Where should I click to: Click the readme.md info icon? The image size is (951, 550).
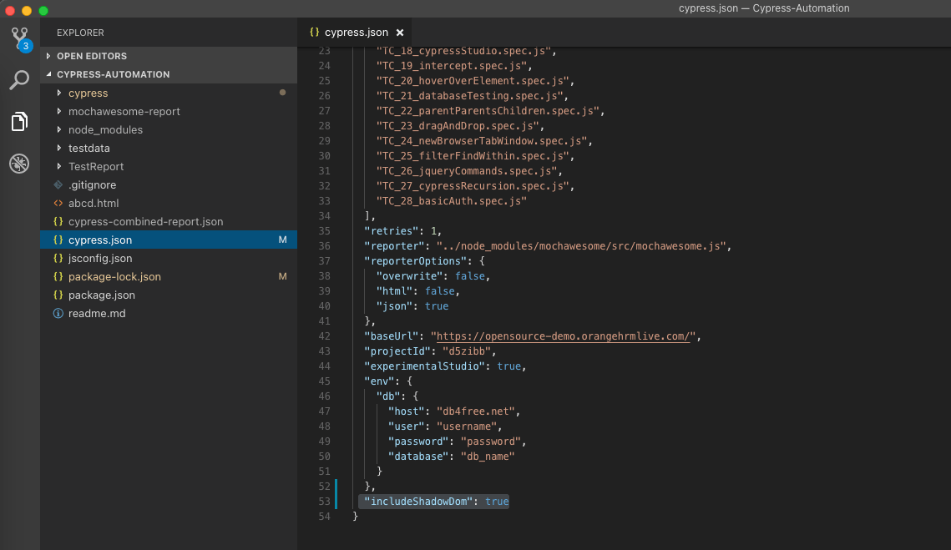[58, 314]
